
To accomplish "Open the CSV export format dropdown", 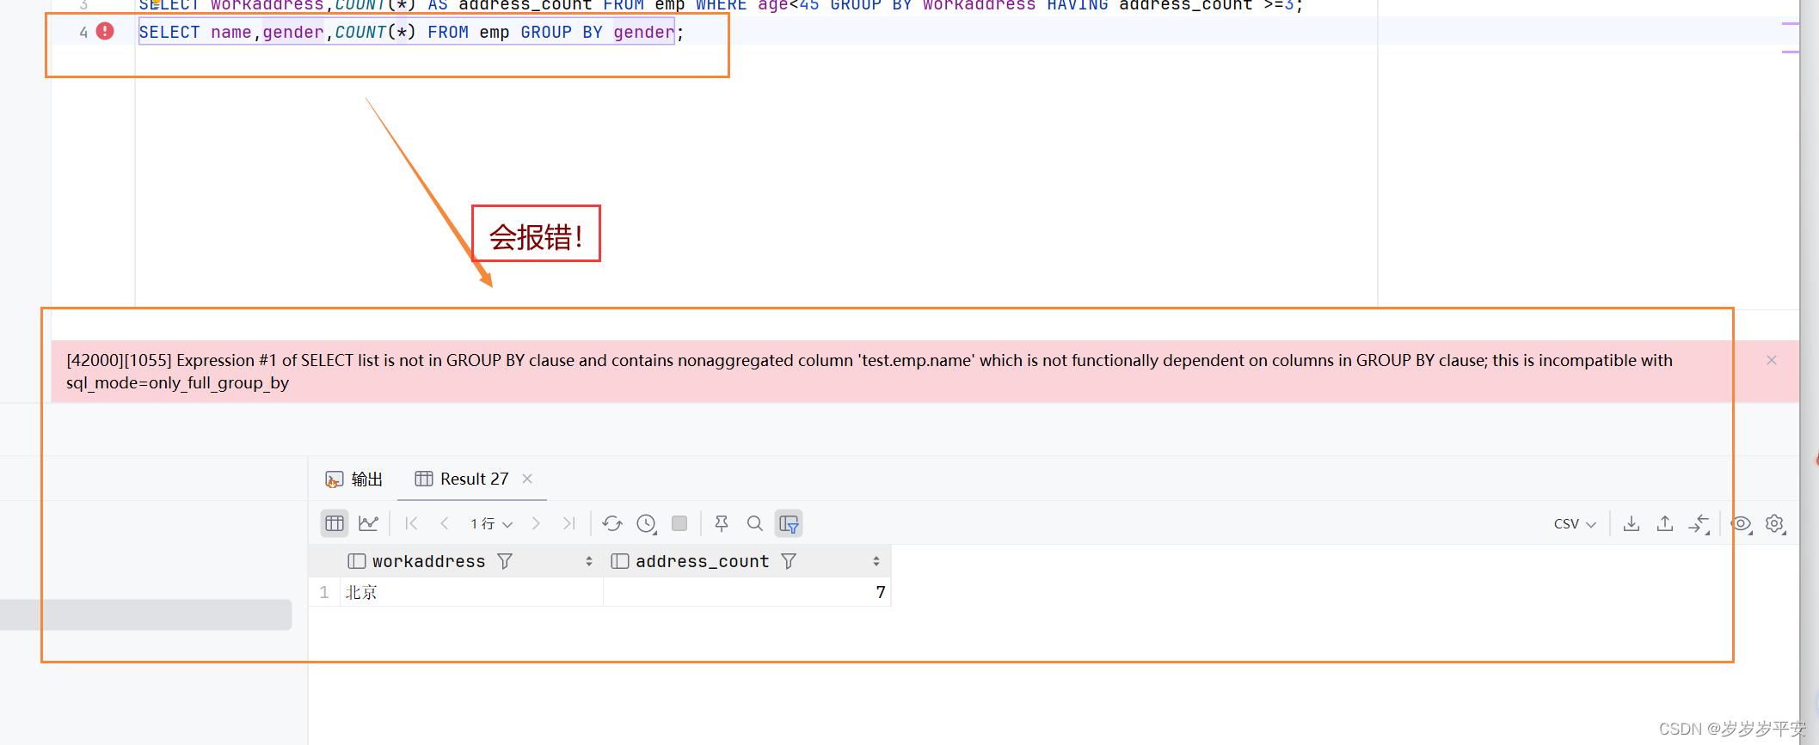I will click(1575, 523).
